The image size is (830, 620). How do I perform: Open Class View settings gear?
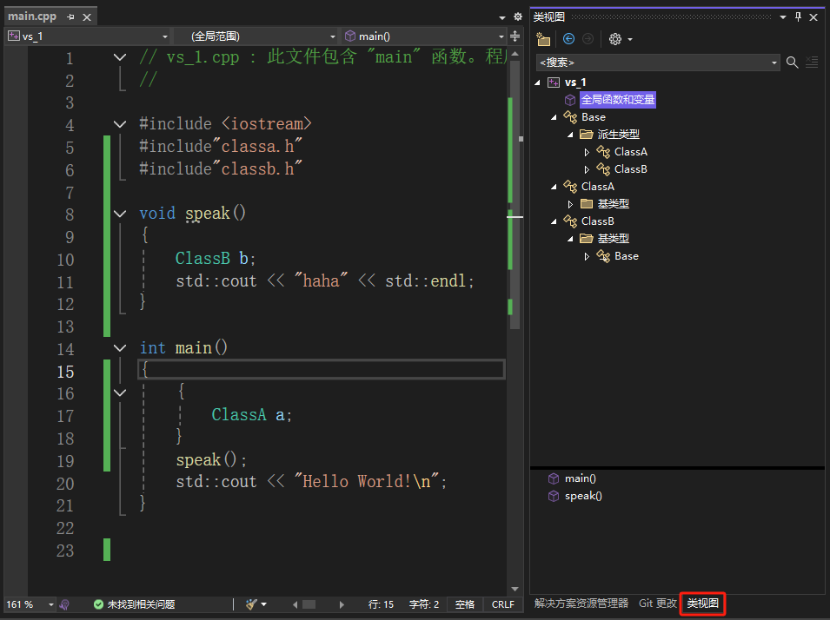615,38
